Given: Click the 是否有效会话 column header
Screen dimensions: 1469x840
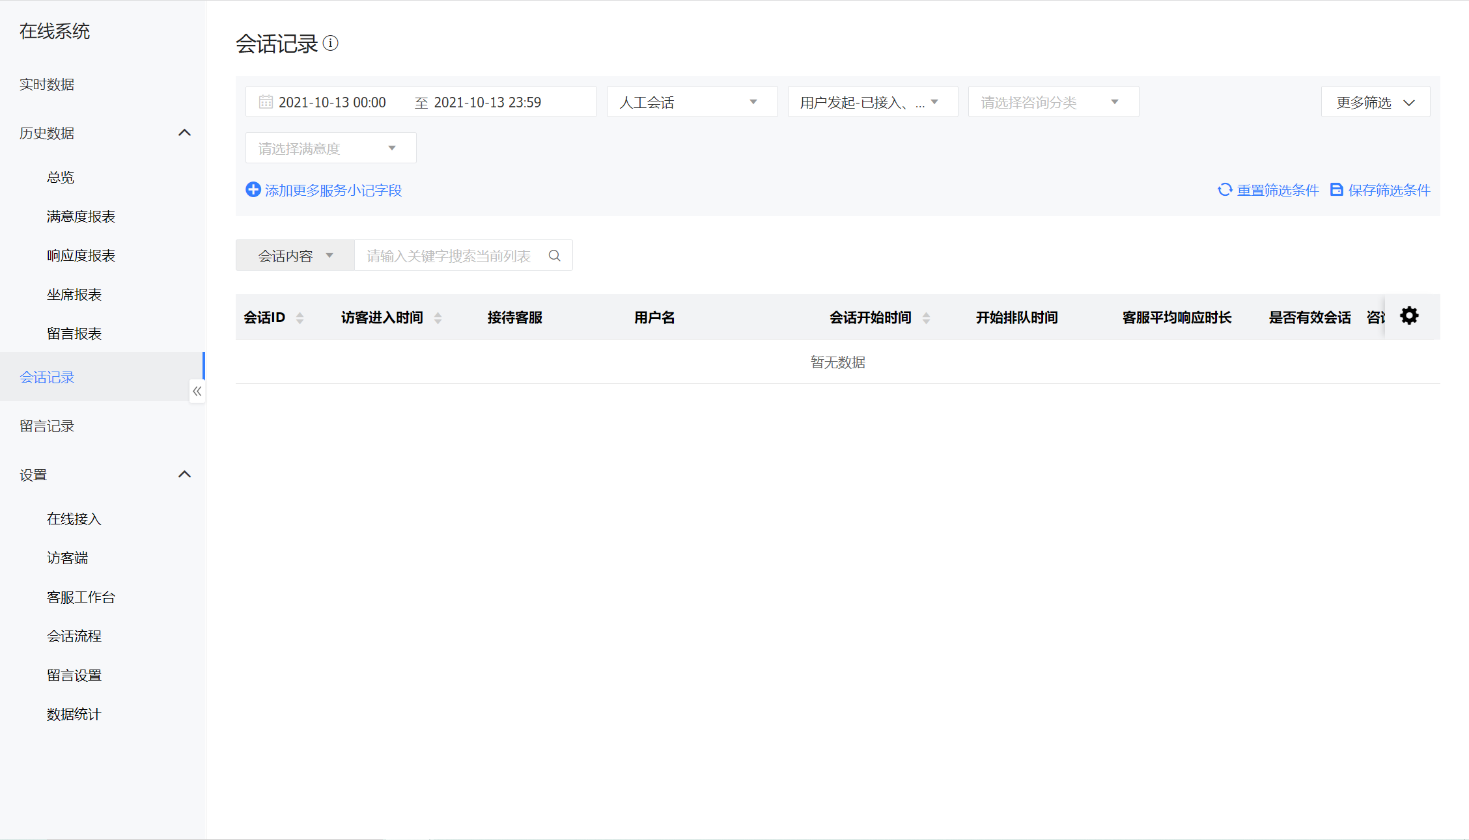Looking at the screenshot, I should [x=1309, y=318].
